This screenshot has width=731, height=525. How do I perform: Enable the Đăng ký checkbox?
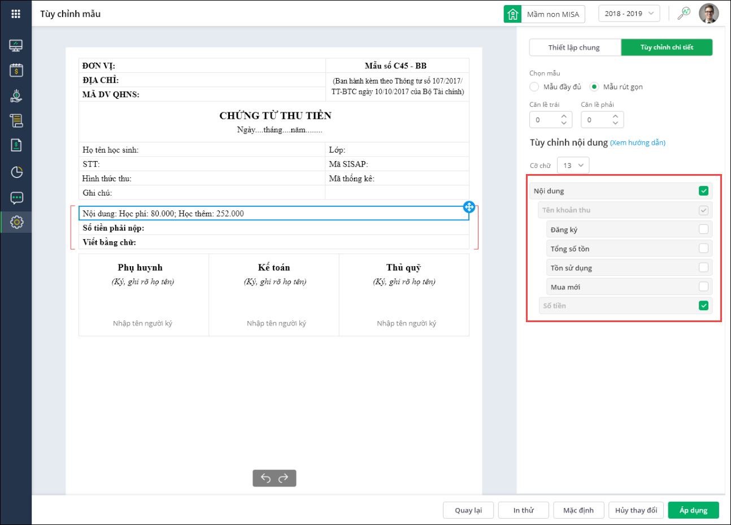click(703, 229)
